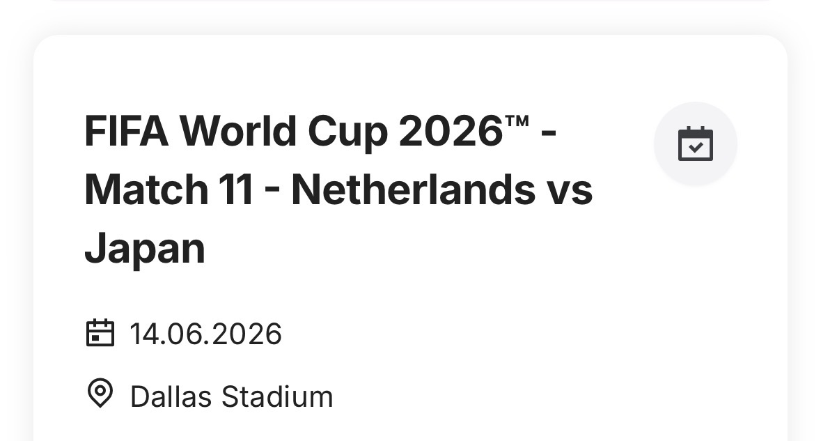Click "2026" in the match heading

coord(451,132)
